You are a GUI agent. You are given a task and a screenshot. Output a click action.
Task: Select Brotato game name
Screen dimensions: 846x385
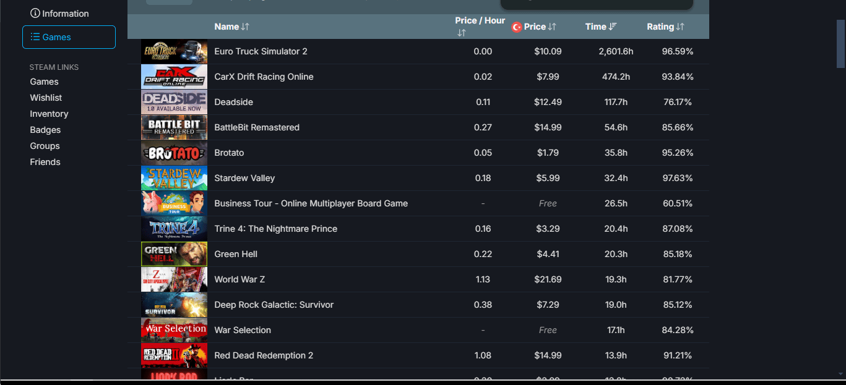click(229, 153)
